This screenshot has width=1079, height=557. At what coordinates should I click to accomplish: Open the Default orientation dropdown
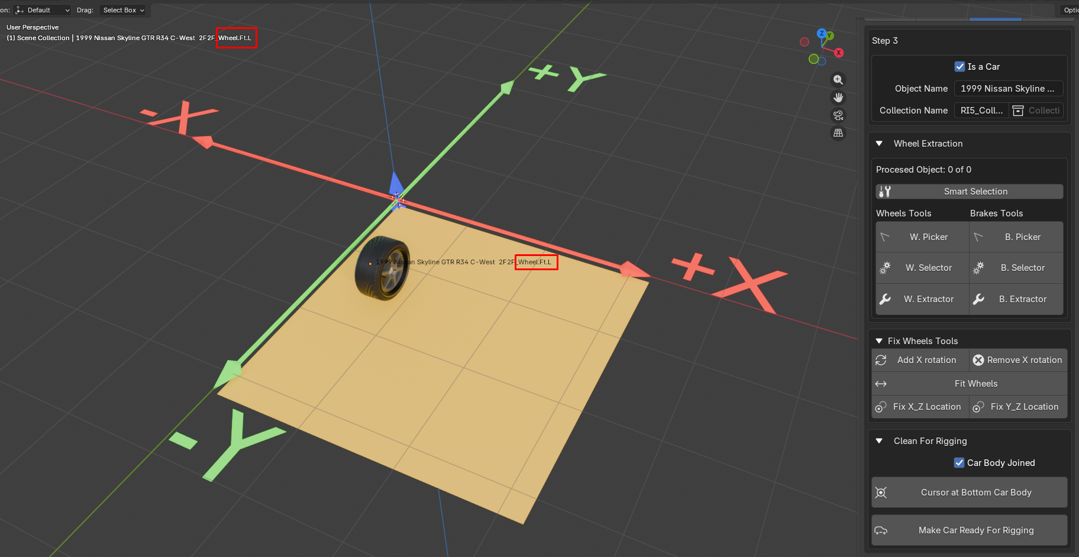[x=43, y=10]
